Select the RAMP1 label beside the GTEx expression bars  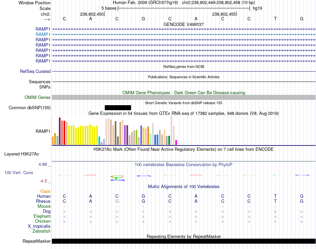43,131
